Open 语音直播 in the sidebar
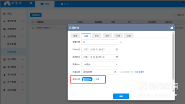This screenshot has height=104, width=185. click(11, 44)
